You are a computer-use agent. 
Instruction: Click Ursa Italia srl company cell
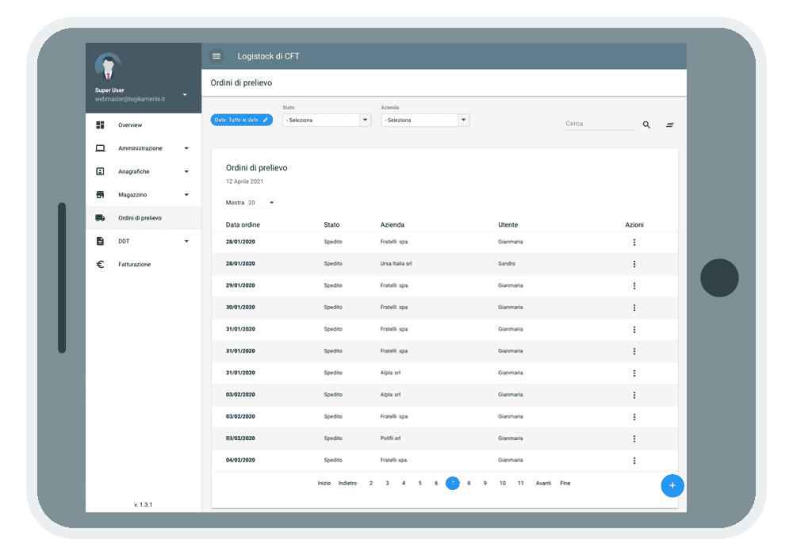(x=396, y=263)
